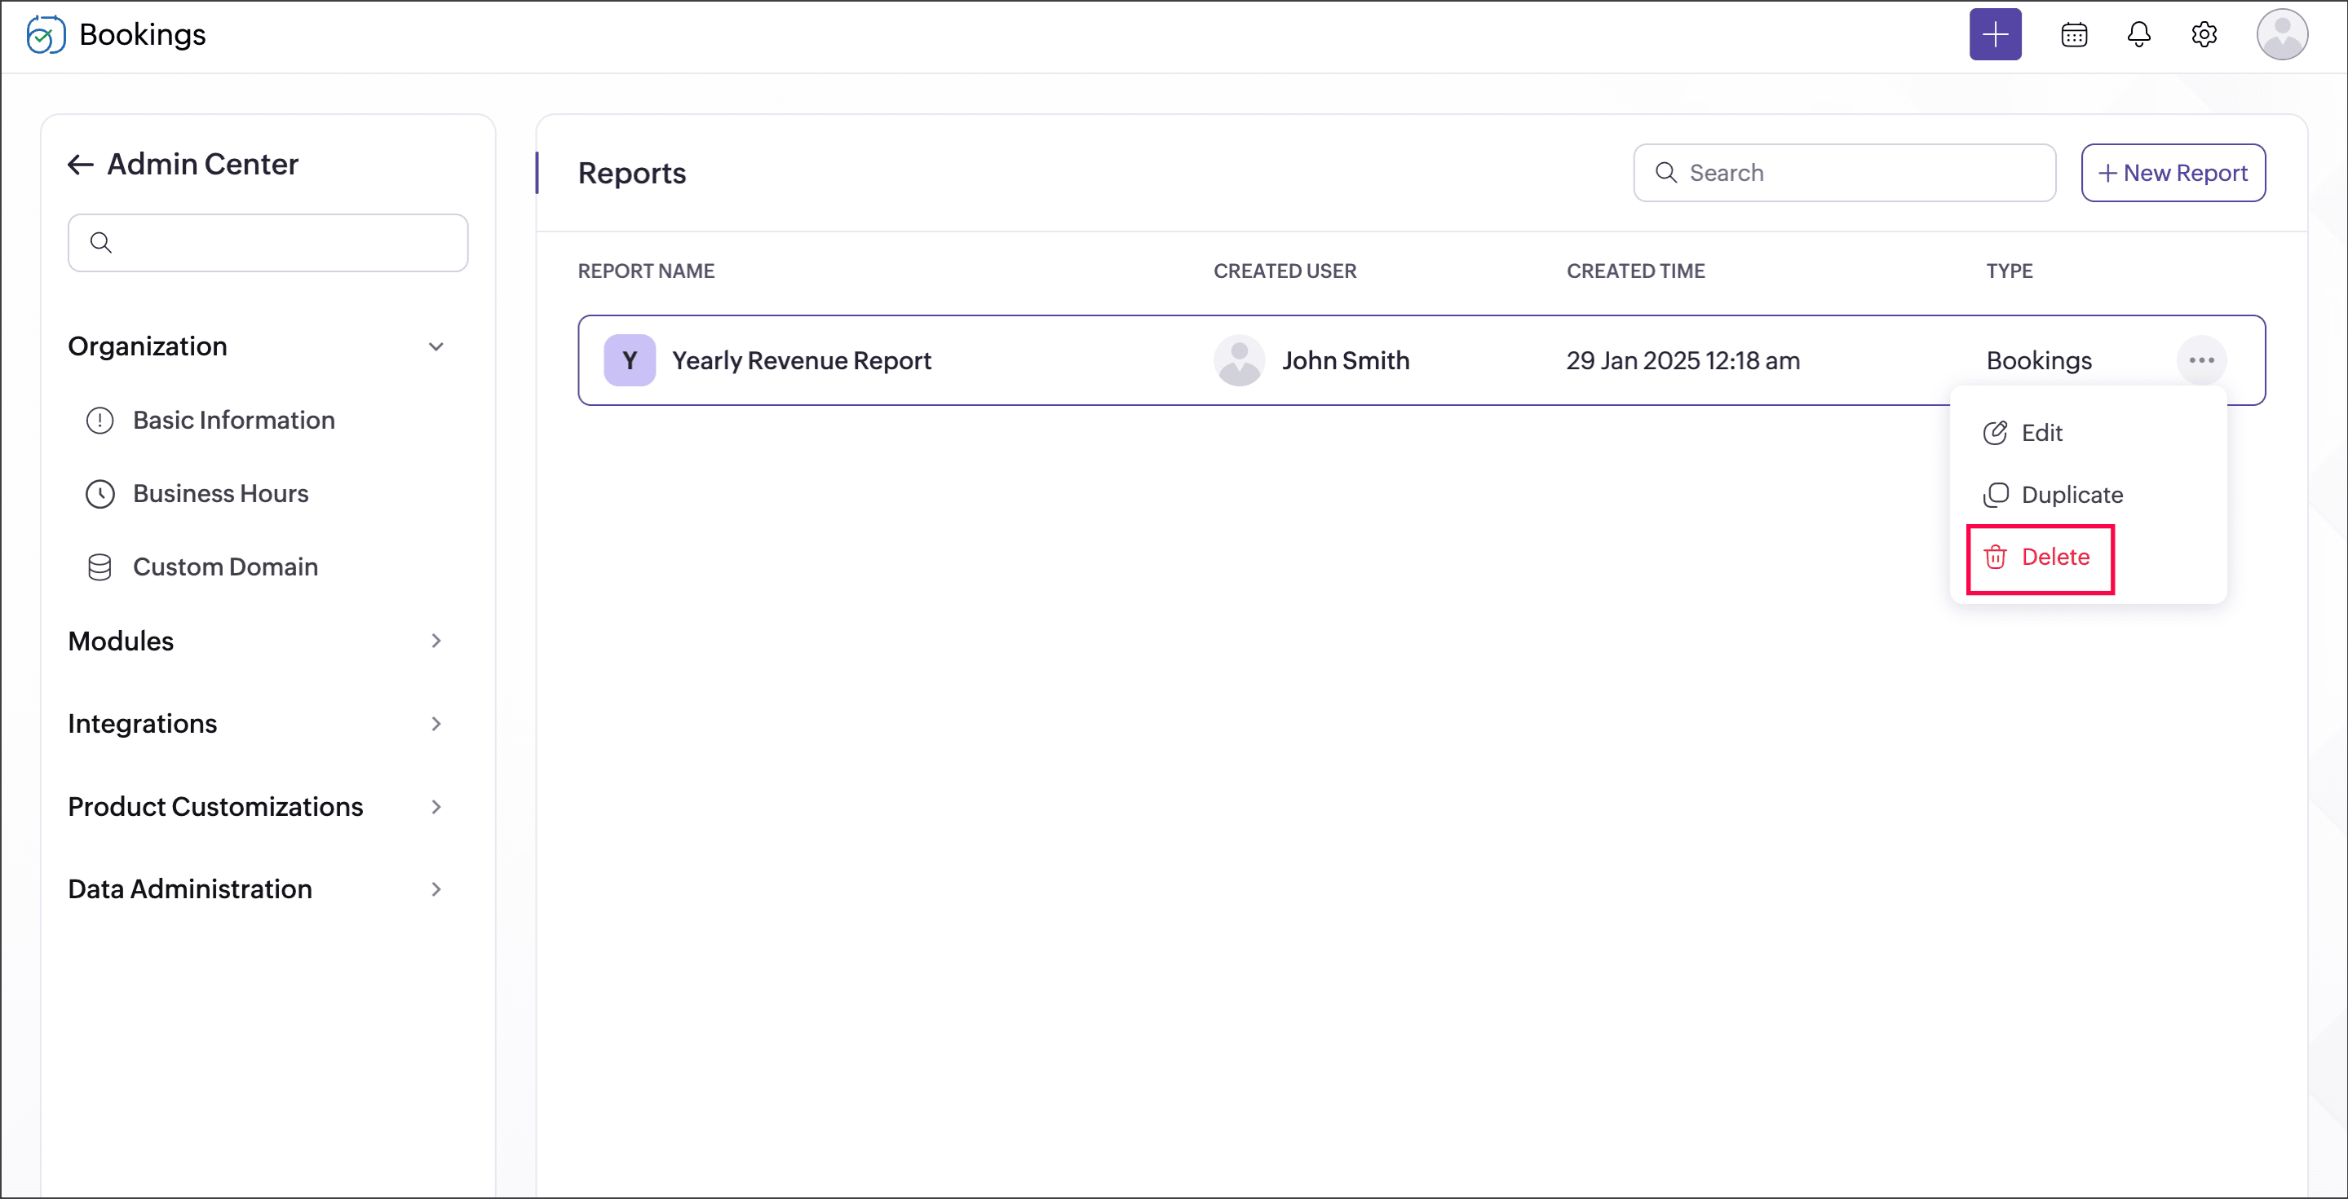Viewport: 2348px width, 1199px height.
Task: Collapse the Organization section
Action: (x=436, y=346)
